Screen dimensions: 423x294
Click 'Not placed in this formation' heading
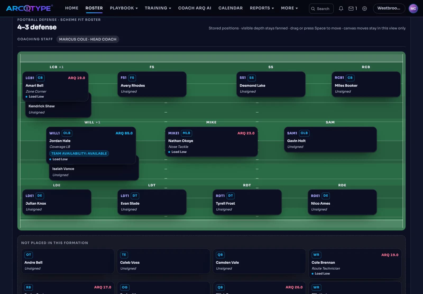tap(55, 243)
